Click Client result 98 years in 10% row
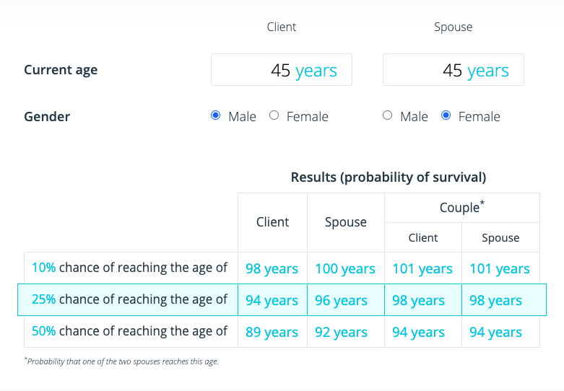Viewport: 564px width, 391px height. [x=272, y=269]
